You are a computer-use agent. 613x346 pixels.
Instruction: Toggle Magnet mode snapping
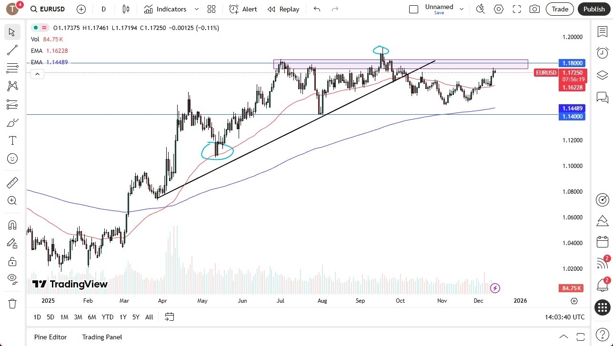click(12, 225)
